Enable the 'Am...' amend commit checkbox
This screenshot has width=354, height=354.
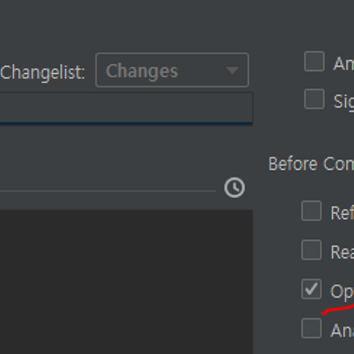coord(314,61)
